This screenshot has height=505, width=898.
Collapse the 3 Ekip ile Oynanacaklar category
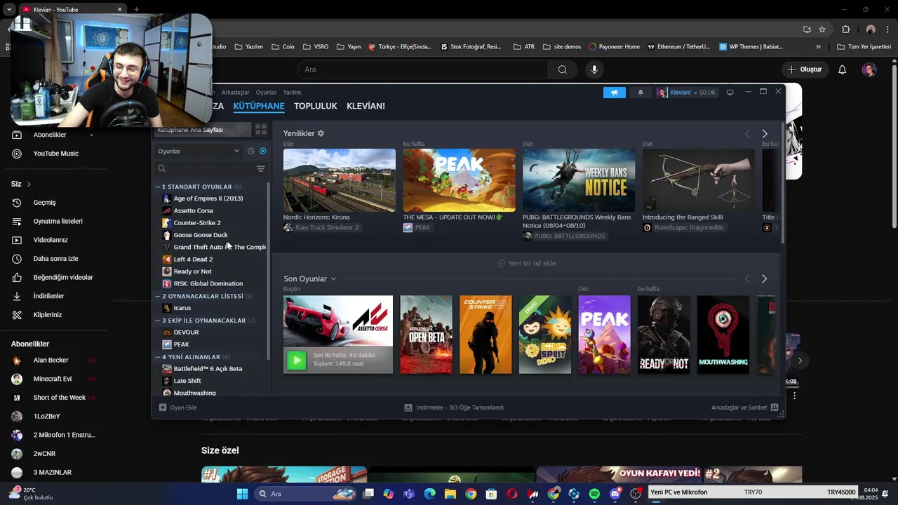pyautogui.click(x=158, y=321)
